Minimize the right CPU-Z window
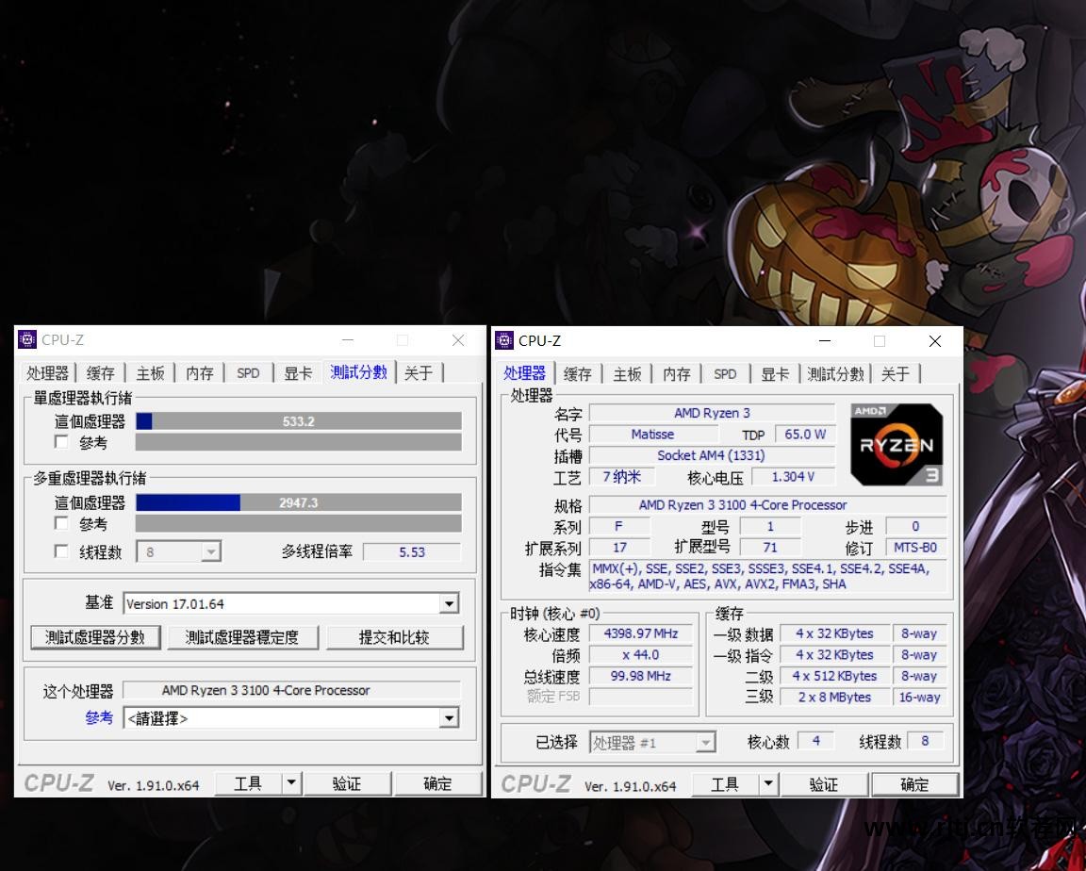 coord(825,341)
